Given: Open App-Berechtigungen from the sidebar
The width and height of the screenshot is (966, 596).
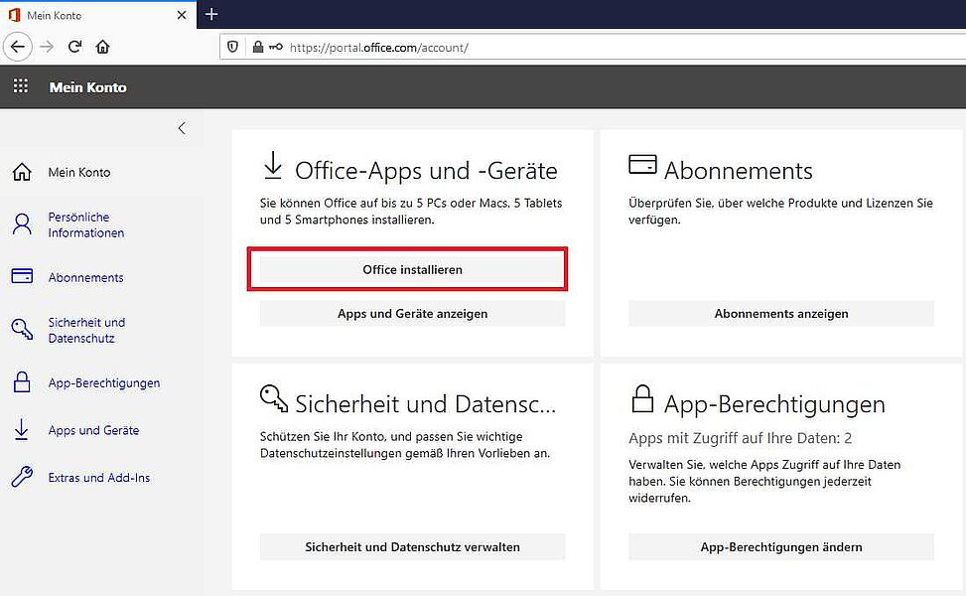Looking at the screenshot, I should pos(104,383).
